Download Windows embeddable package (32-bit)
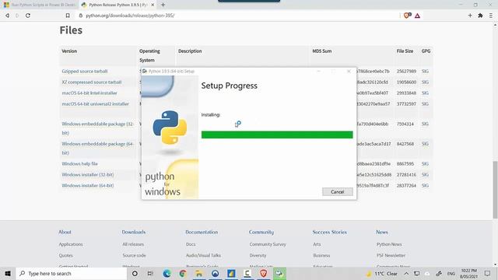The image size is (498, 280). click(x=97, y=128)
